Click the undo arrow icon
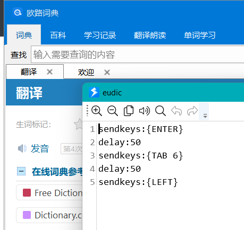 pos(176,111)
